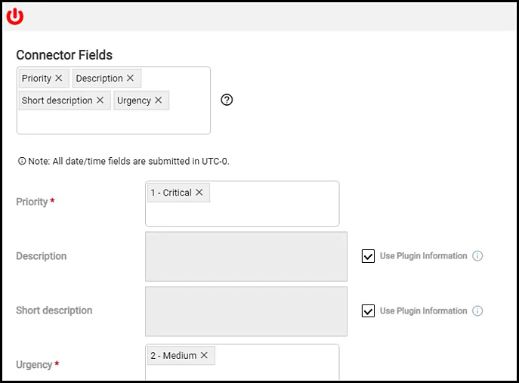The width and height of the screenshot is (519, 383).
Task: Click Use Plugin Information label for Description
Action: [x=423, y=256]
